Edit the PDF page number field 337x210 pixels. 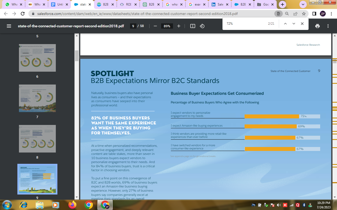tap(133, 26)
